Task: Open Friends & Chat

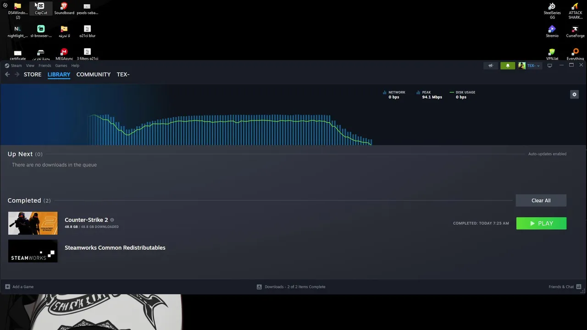Action: (565, 287)
